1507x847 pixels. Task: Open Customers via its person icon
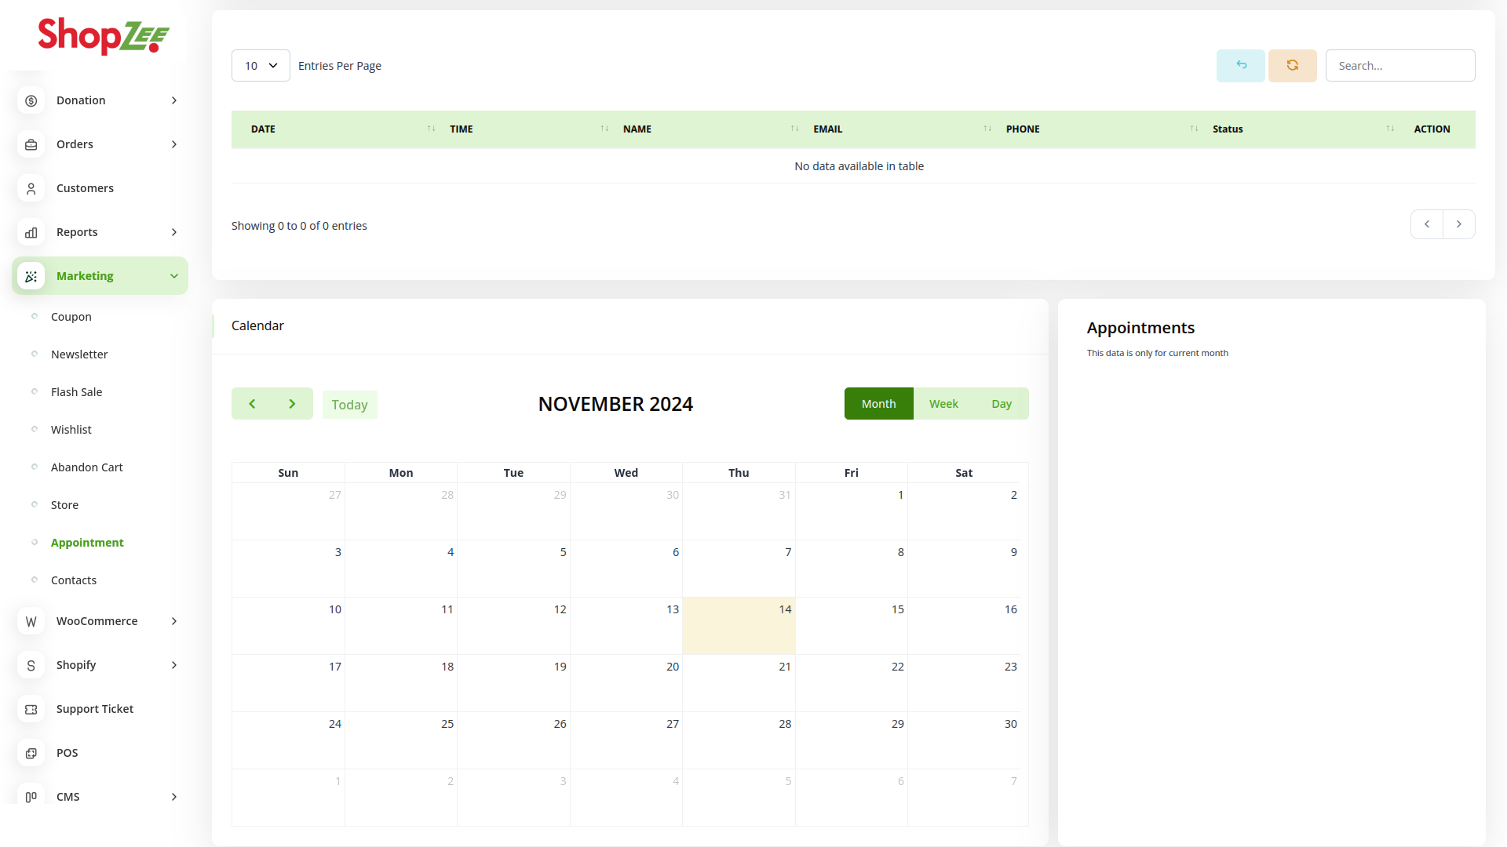[31, 188]
